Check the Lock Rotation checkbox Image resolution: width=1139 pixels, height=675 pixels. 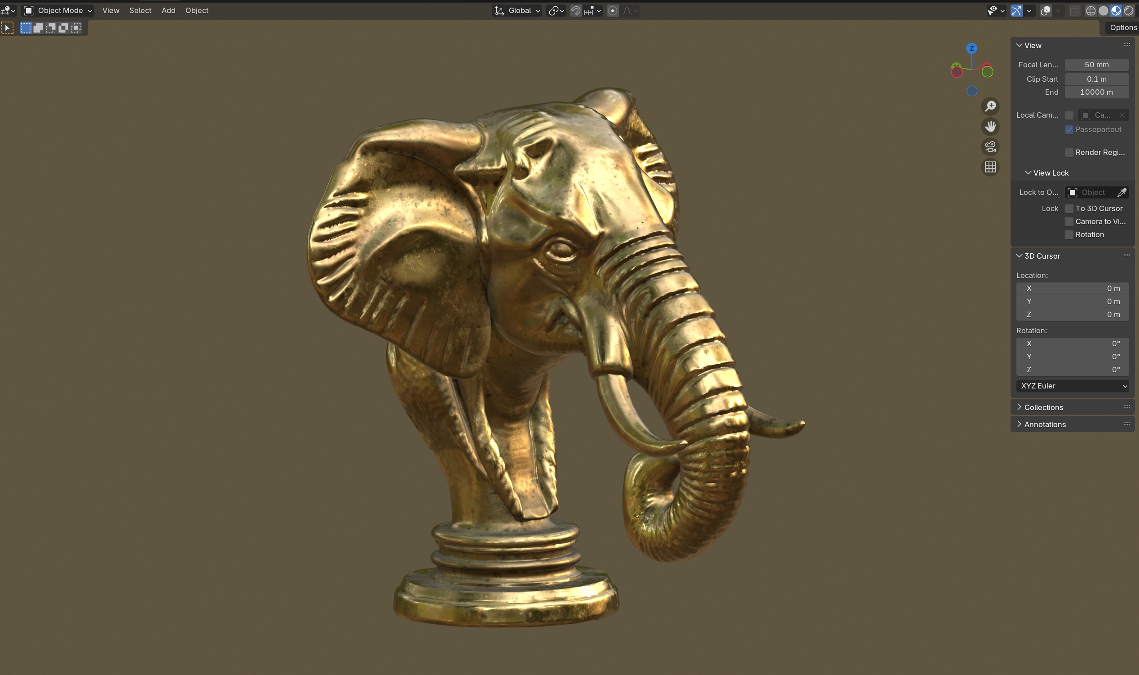point(1069,235)
